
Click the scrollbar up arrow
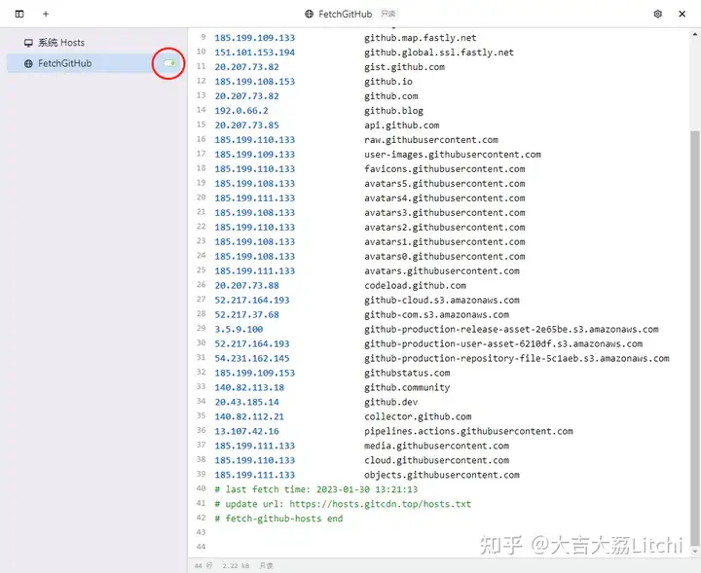coord(695,34)
